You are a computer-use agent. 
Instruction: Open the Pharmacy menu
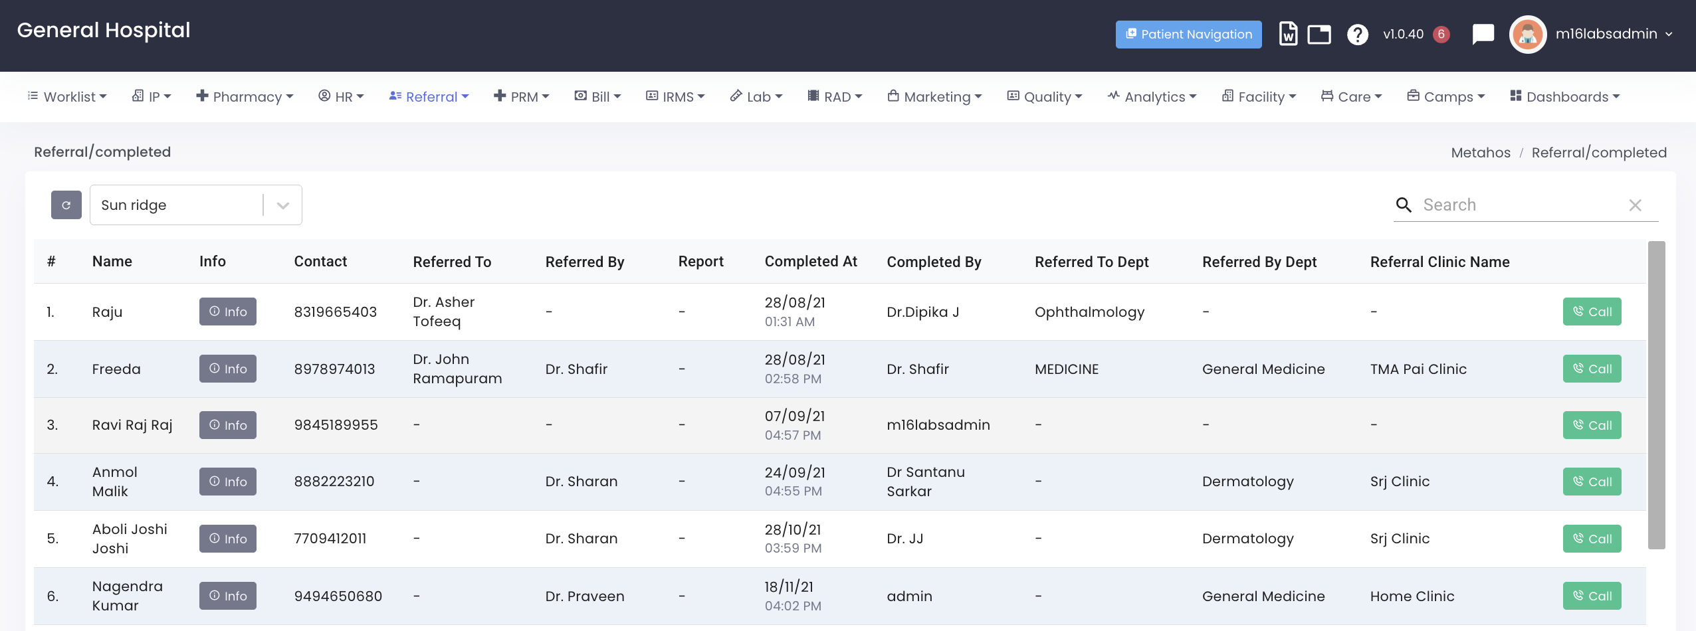pyautogui.click(x=245, y=97)
